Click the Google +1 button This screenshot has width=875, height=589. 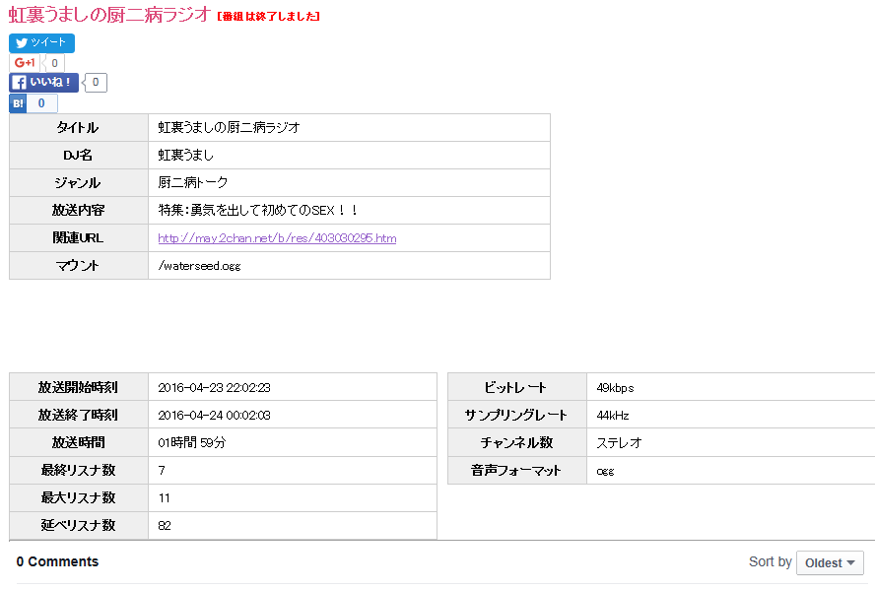point(25,63)
